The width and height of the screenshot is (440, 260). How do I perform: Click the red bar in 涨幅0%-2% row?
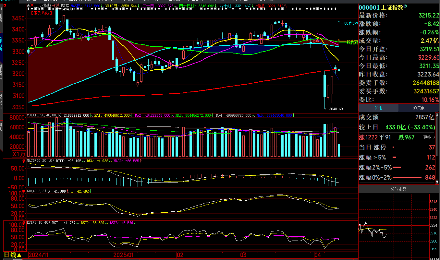[x=407, y=178]
